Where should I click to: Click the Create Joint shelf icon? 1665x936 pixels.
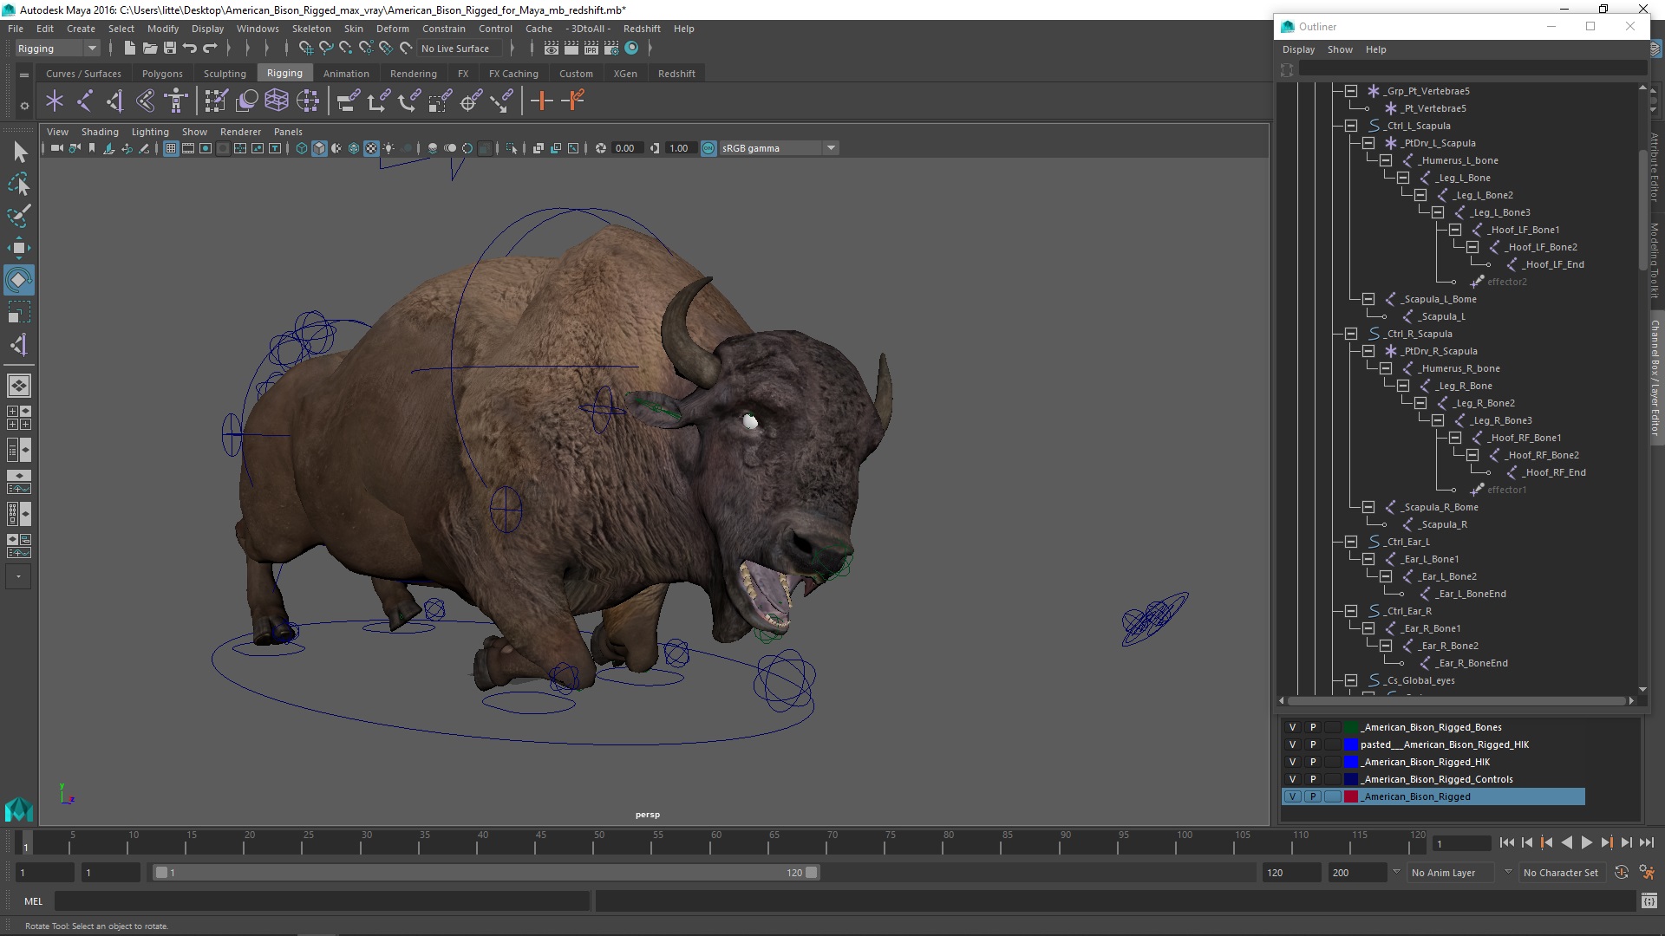point(84,101)
